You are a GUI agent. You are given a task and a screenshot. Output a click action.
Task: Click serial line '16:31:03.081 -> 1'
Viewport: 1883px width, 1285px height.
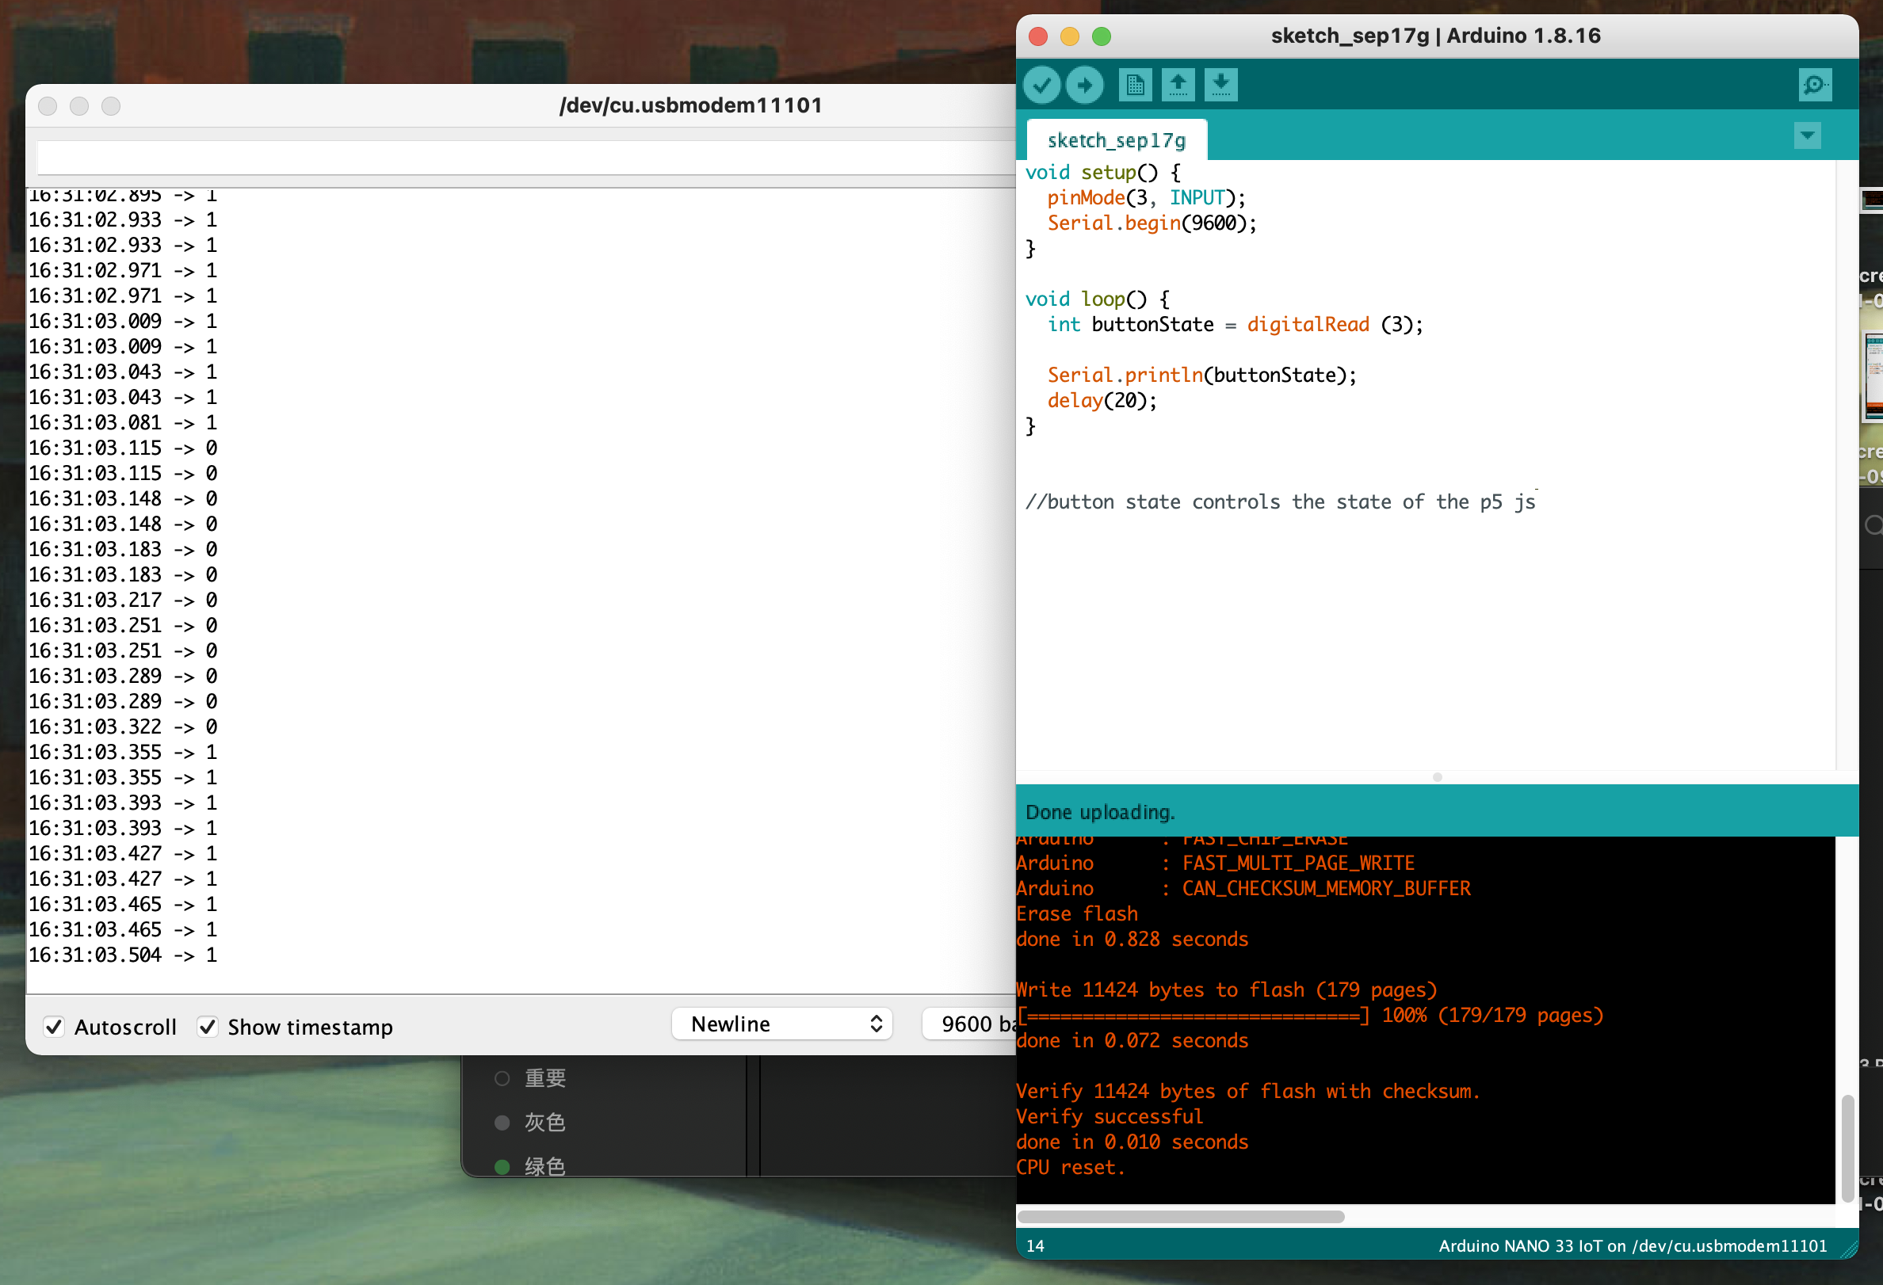pos(123,423)
